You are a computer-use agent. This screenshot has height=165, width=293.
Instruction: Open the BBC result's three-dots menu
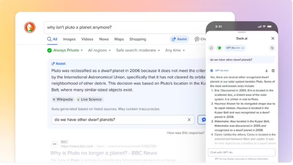tap(54, 144)
